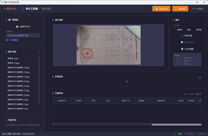Click the results table horizontal scrollbar
208x136 pixels.
(127, 125)
